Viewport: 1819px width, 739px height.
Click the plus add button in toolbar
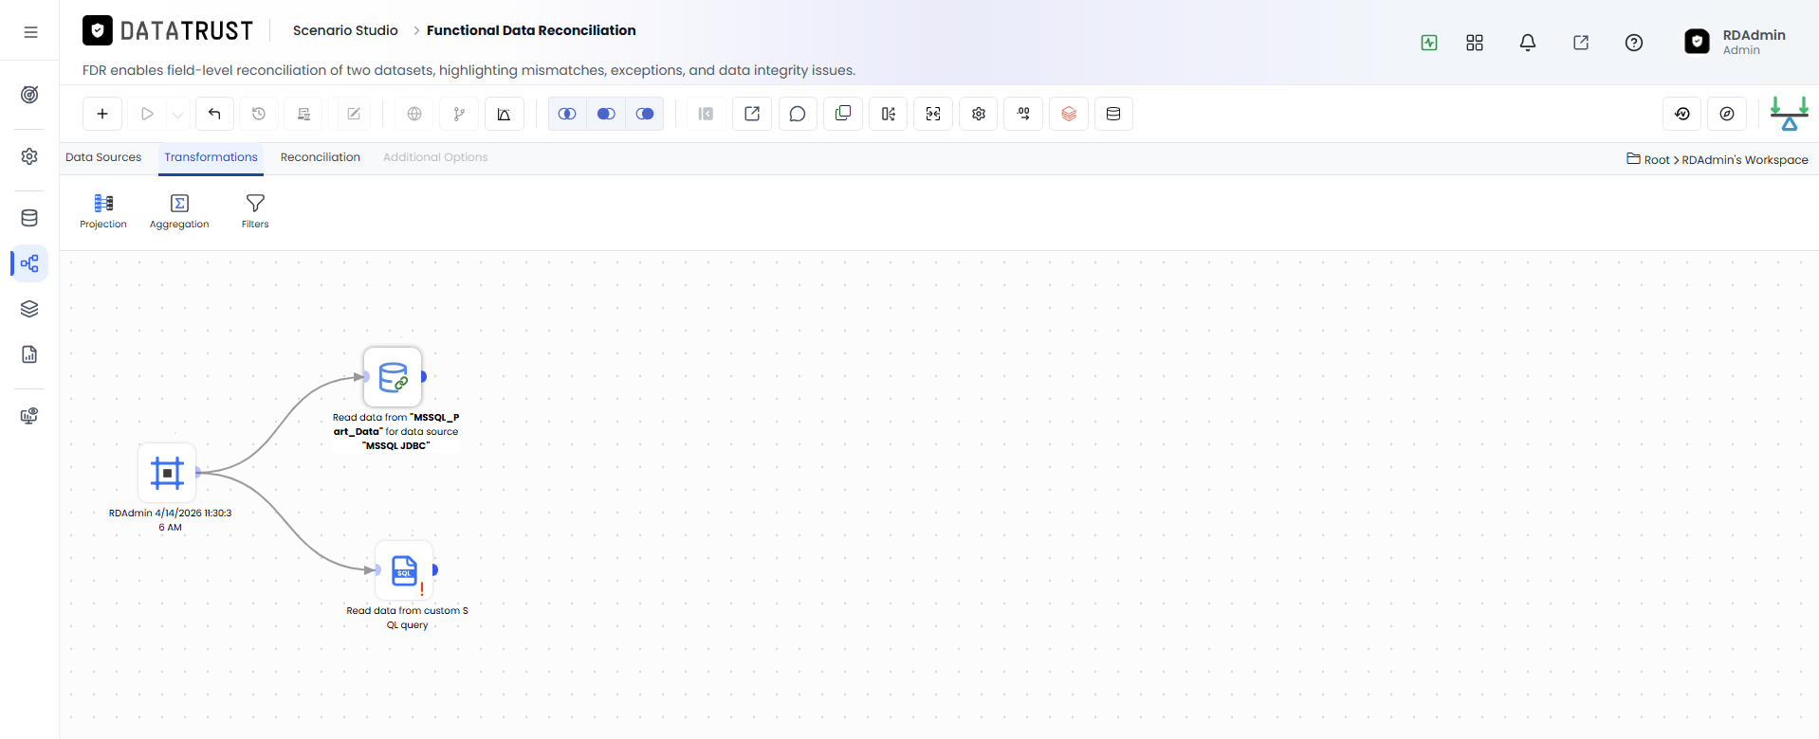tap(102, 114)
